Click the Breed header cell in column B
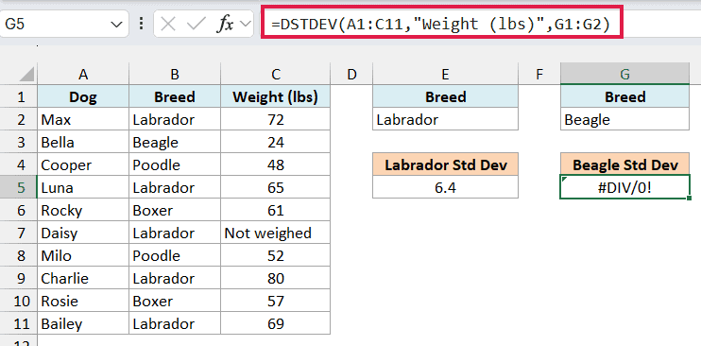 coord(175,96)
